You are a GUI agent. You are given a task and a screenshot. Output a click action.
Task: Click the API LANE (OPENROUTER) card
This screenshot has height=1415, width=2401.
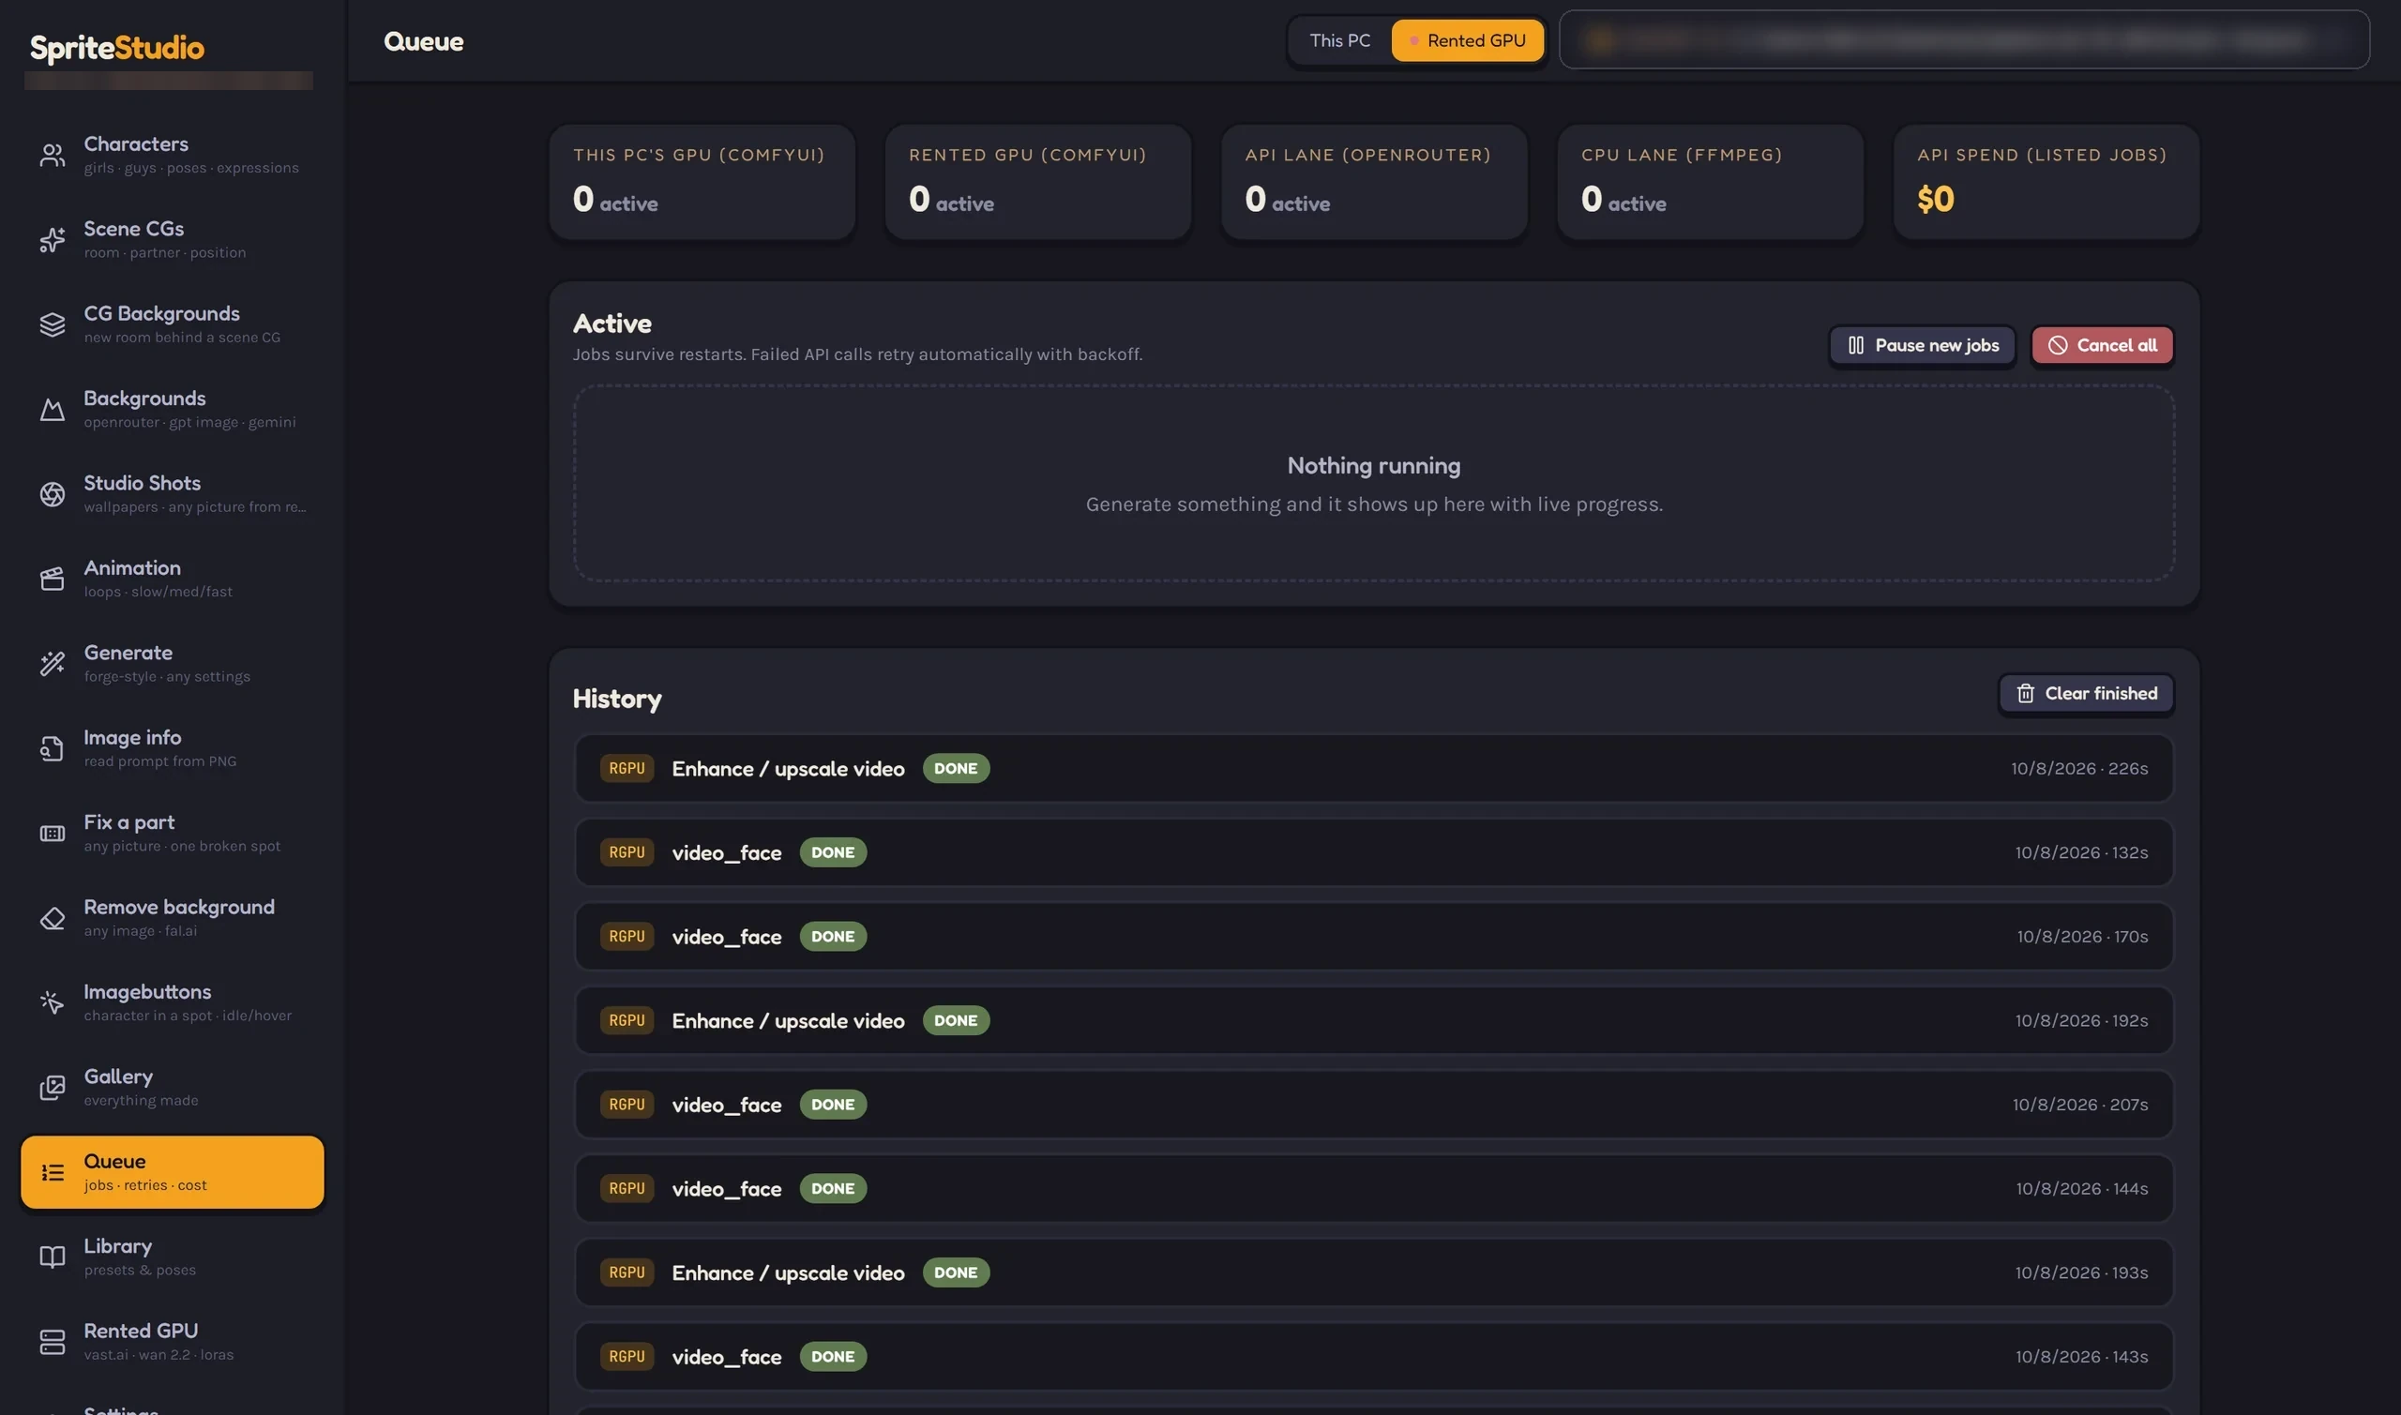click(1373, 182)
